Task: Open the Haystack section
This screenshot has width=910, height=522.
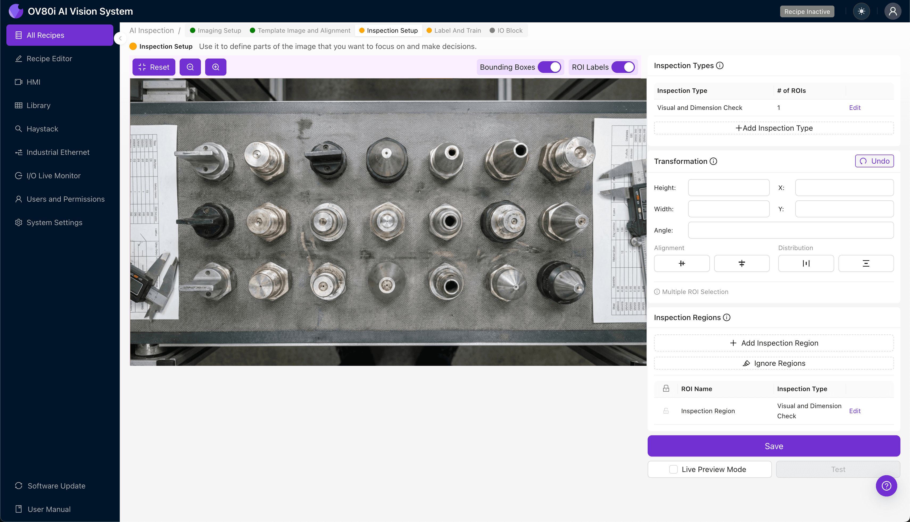Action: [x=42, y=129]
